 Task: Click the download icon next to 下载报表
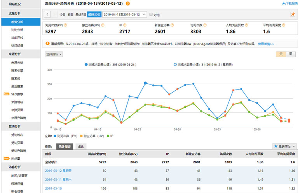(x=284, y=3)
